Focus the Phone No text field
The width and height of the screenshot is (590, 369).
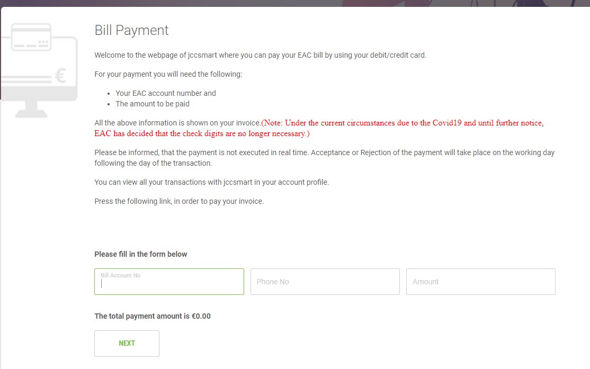click(x=325, y=282)
